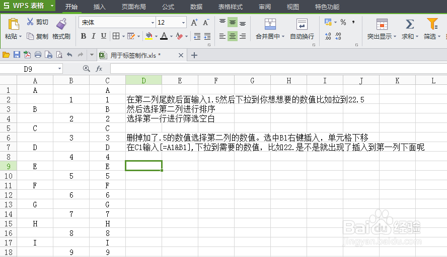Click the clear formatting eraser icon
The width and height of the screenshot is (447, 257).
(179, 36)
